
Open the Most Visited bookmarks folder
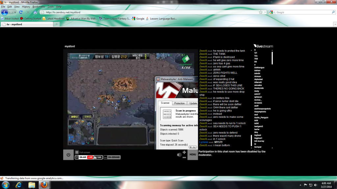[10, 19]
